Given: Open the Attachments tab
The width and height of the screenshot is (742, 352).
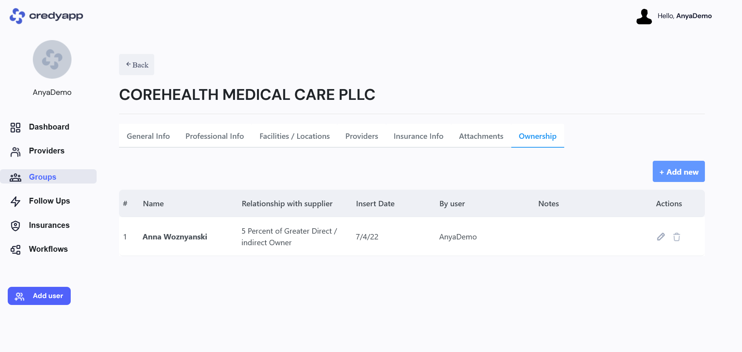Looking at the screenshot, I should click(x=481, y=136).
